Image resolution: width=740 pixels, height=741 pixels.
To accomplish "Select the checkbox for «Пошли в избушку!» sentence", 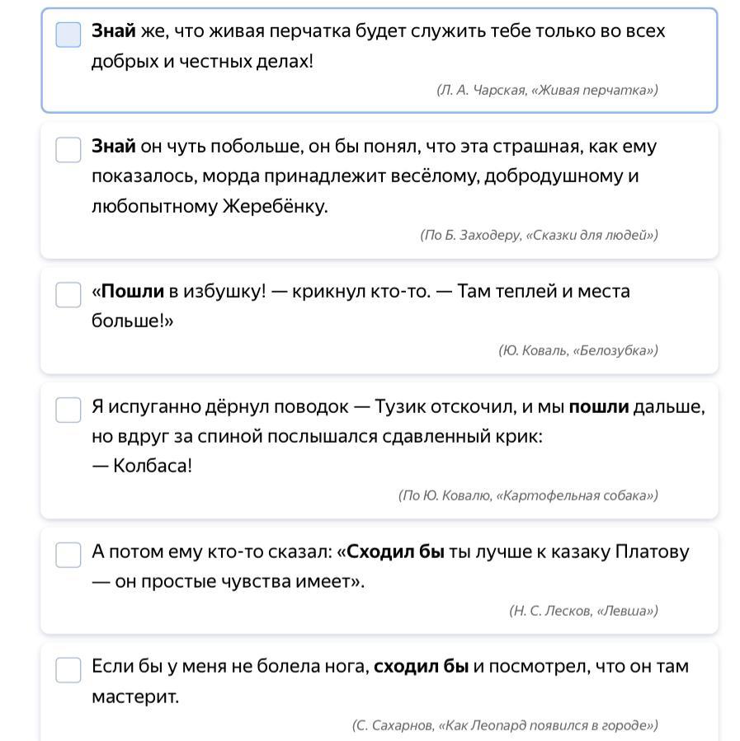I will 68,295.
